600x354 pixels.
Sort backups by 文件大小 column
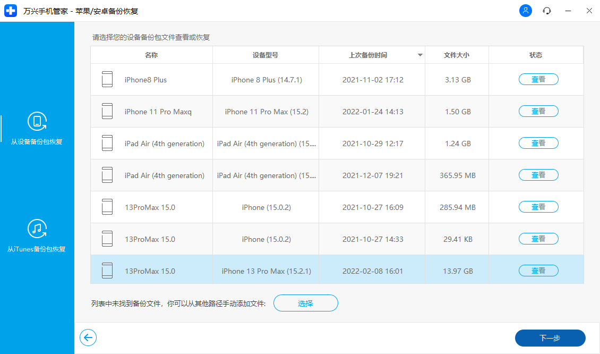click(x=456, y=55)
